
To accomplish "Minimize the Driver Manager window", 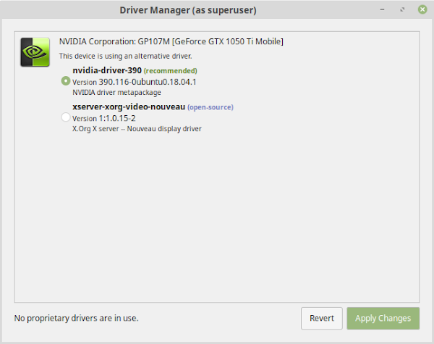I will pyautogui.click(x=382, y=9).
